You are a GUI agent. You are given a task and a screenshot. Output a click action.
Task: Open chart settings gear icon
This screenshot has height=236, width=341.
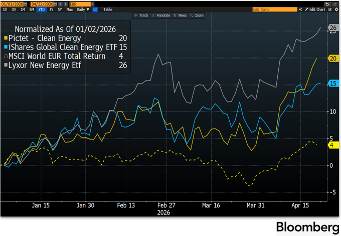tap(337, 9)
